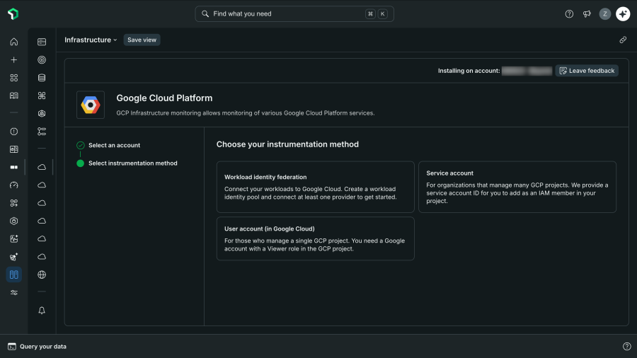Open Query your data bar
This screenshot has width=637, height=358.
coord(37,346)
